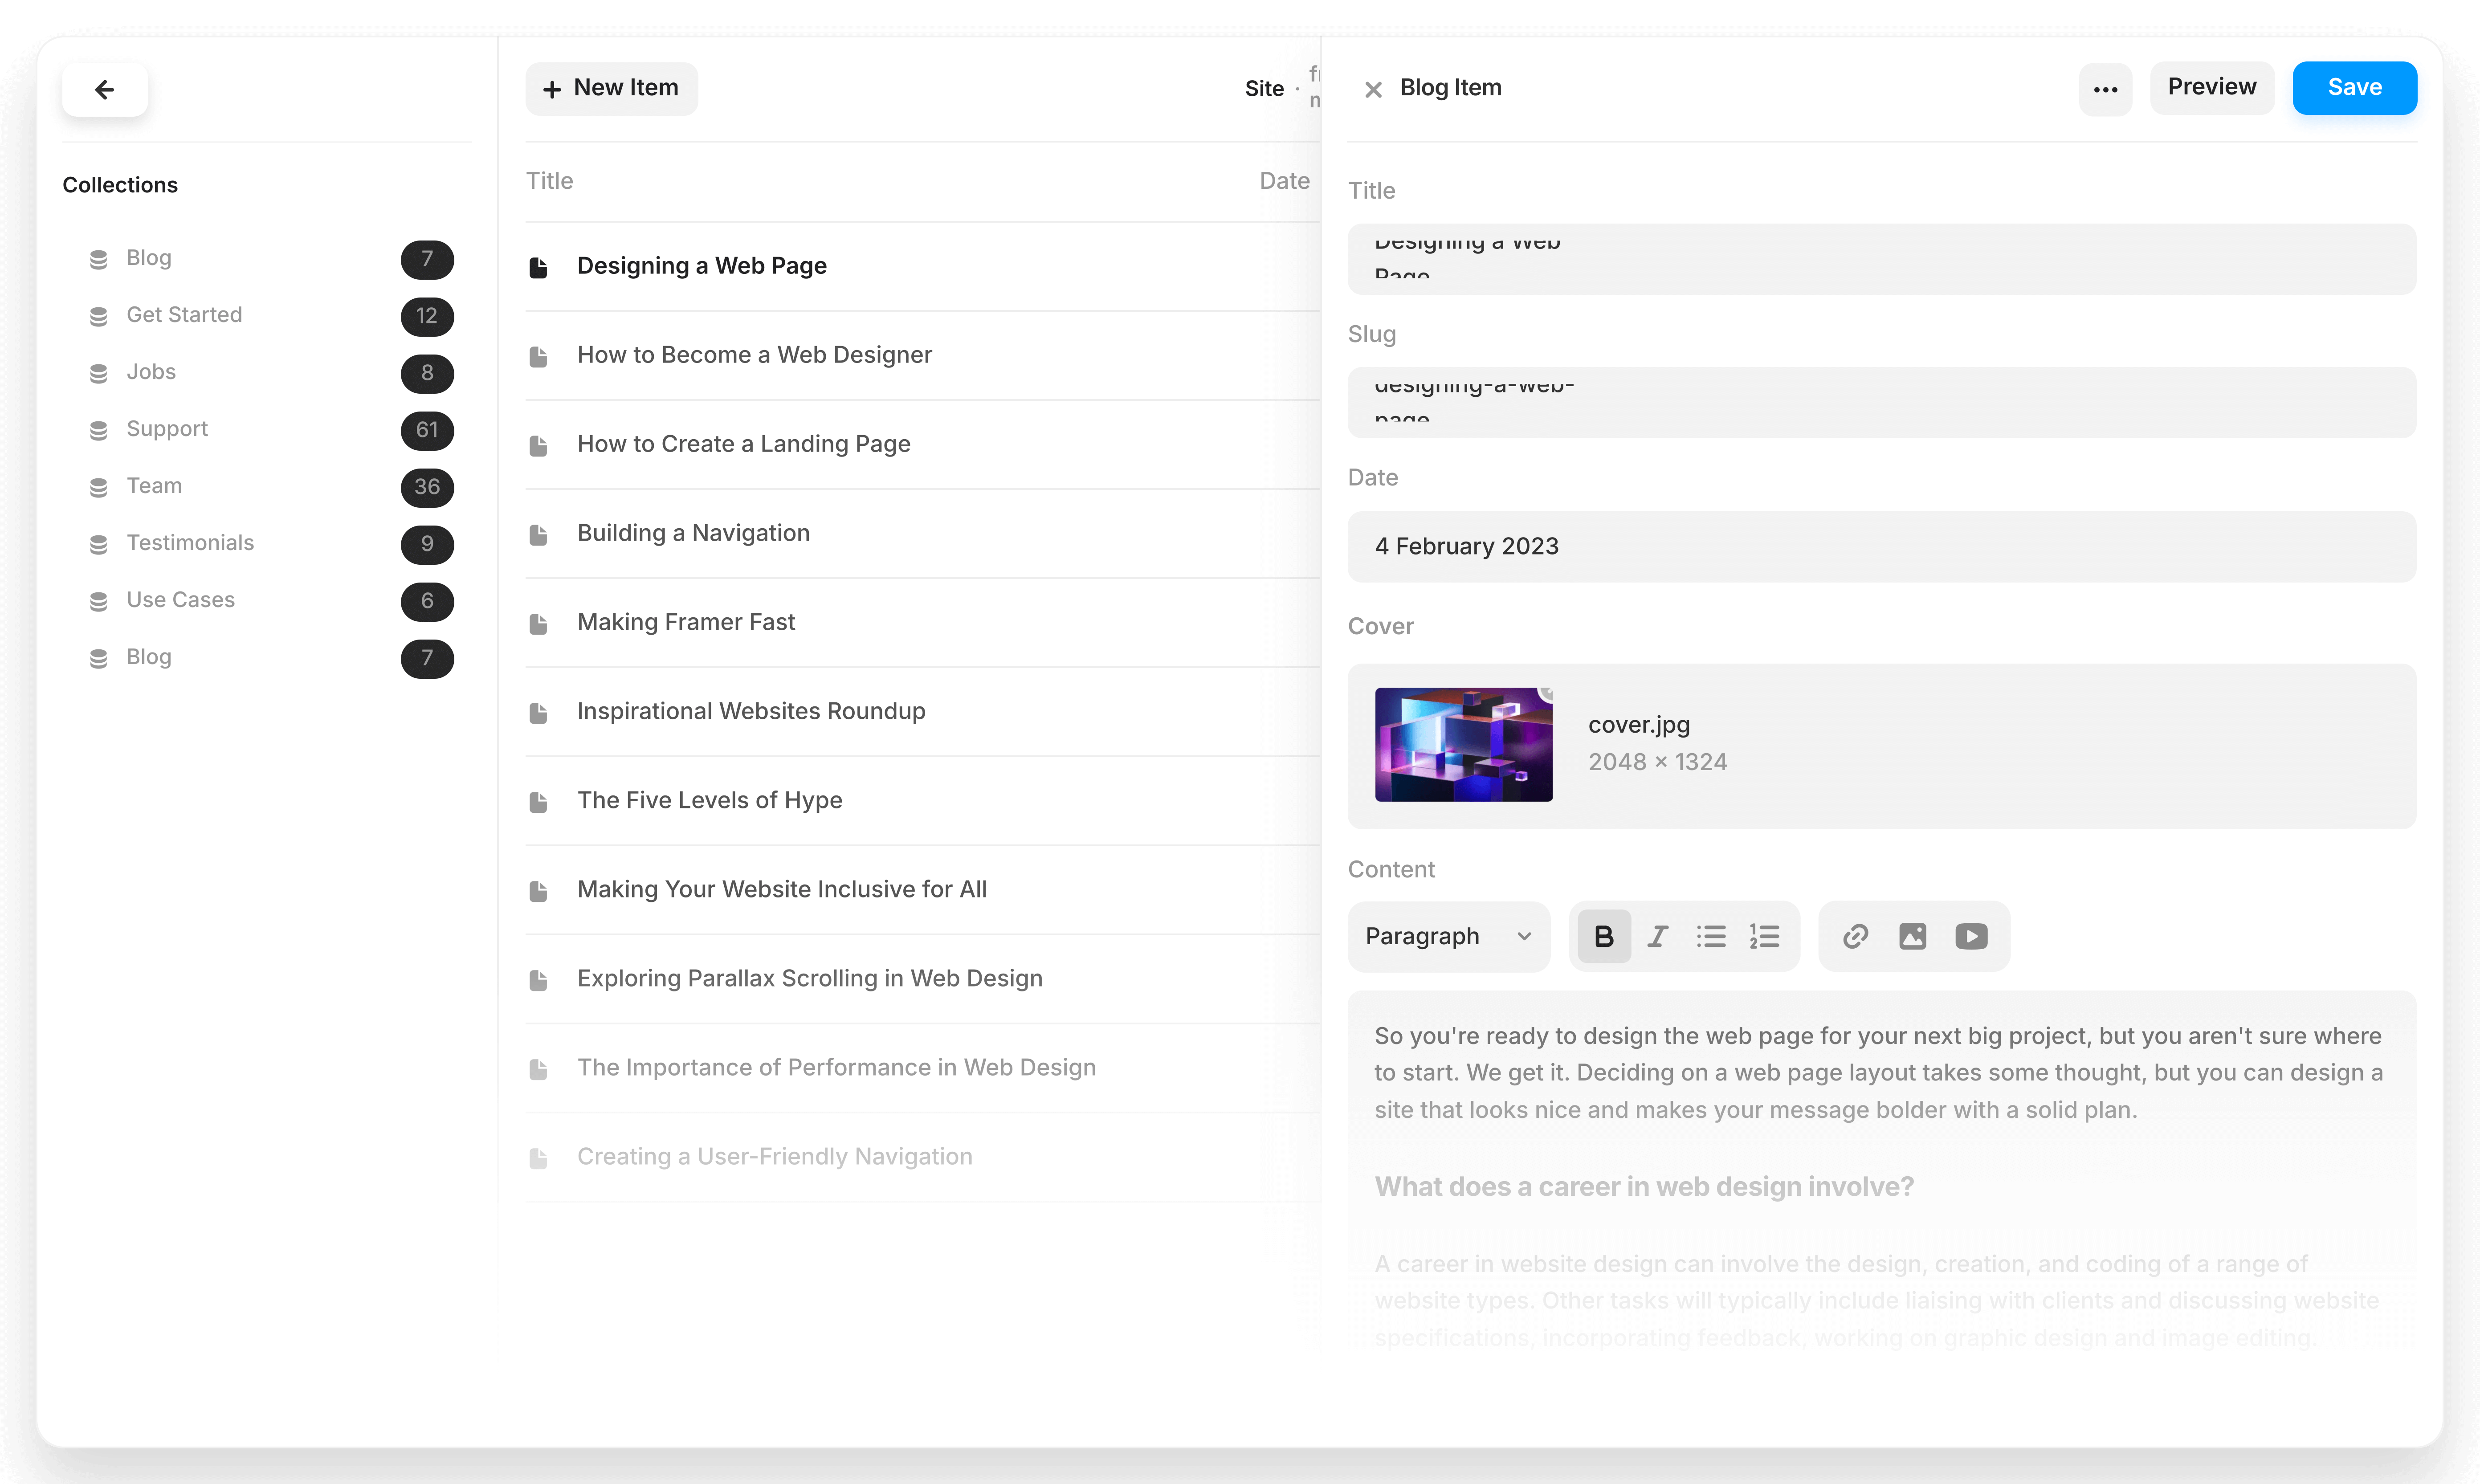Click the cover.jpg thumbnail
Screen dimensions: 2480x1484
coord(1463,744)
